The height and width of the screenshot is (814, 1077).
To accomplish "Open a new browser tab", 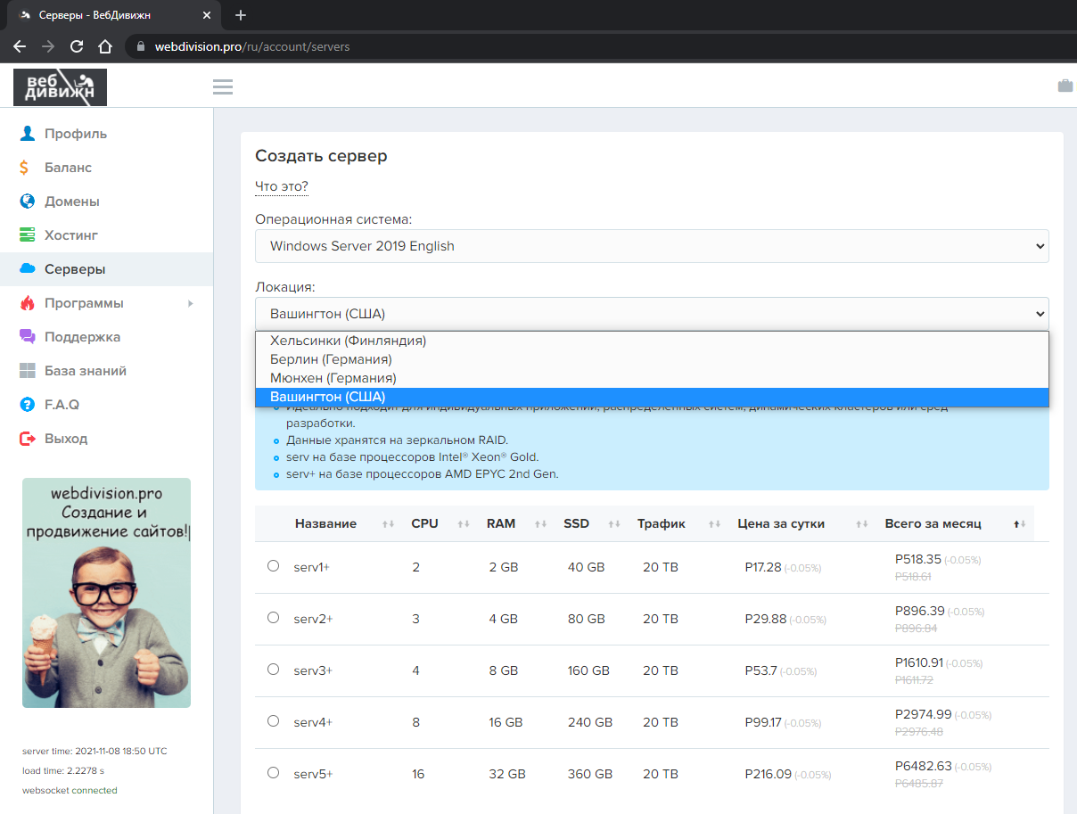I will coord(240,15).
